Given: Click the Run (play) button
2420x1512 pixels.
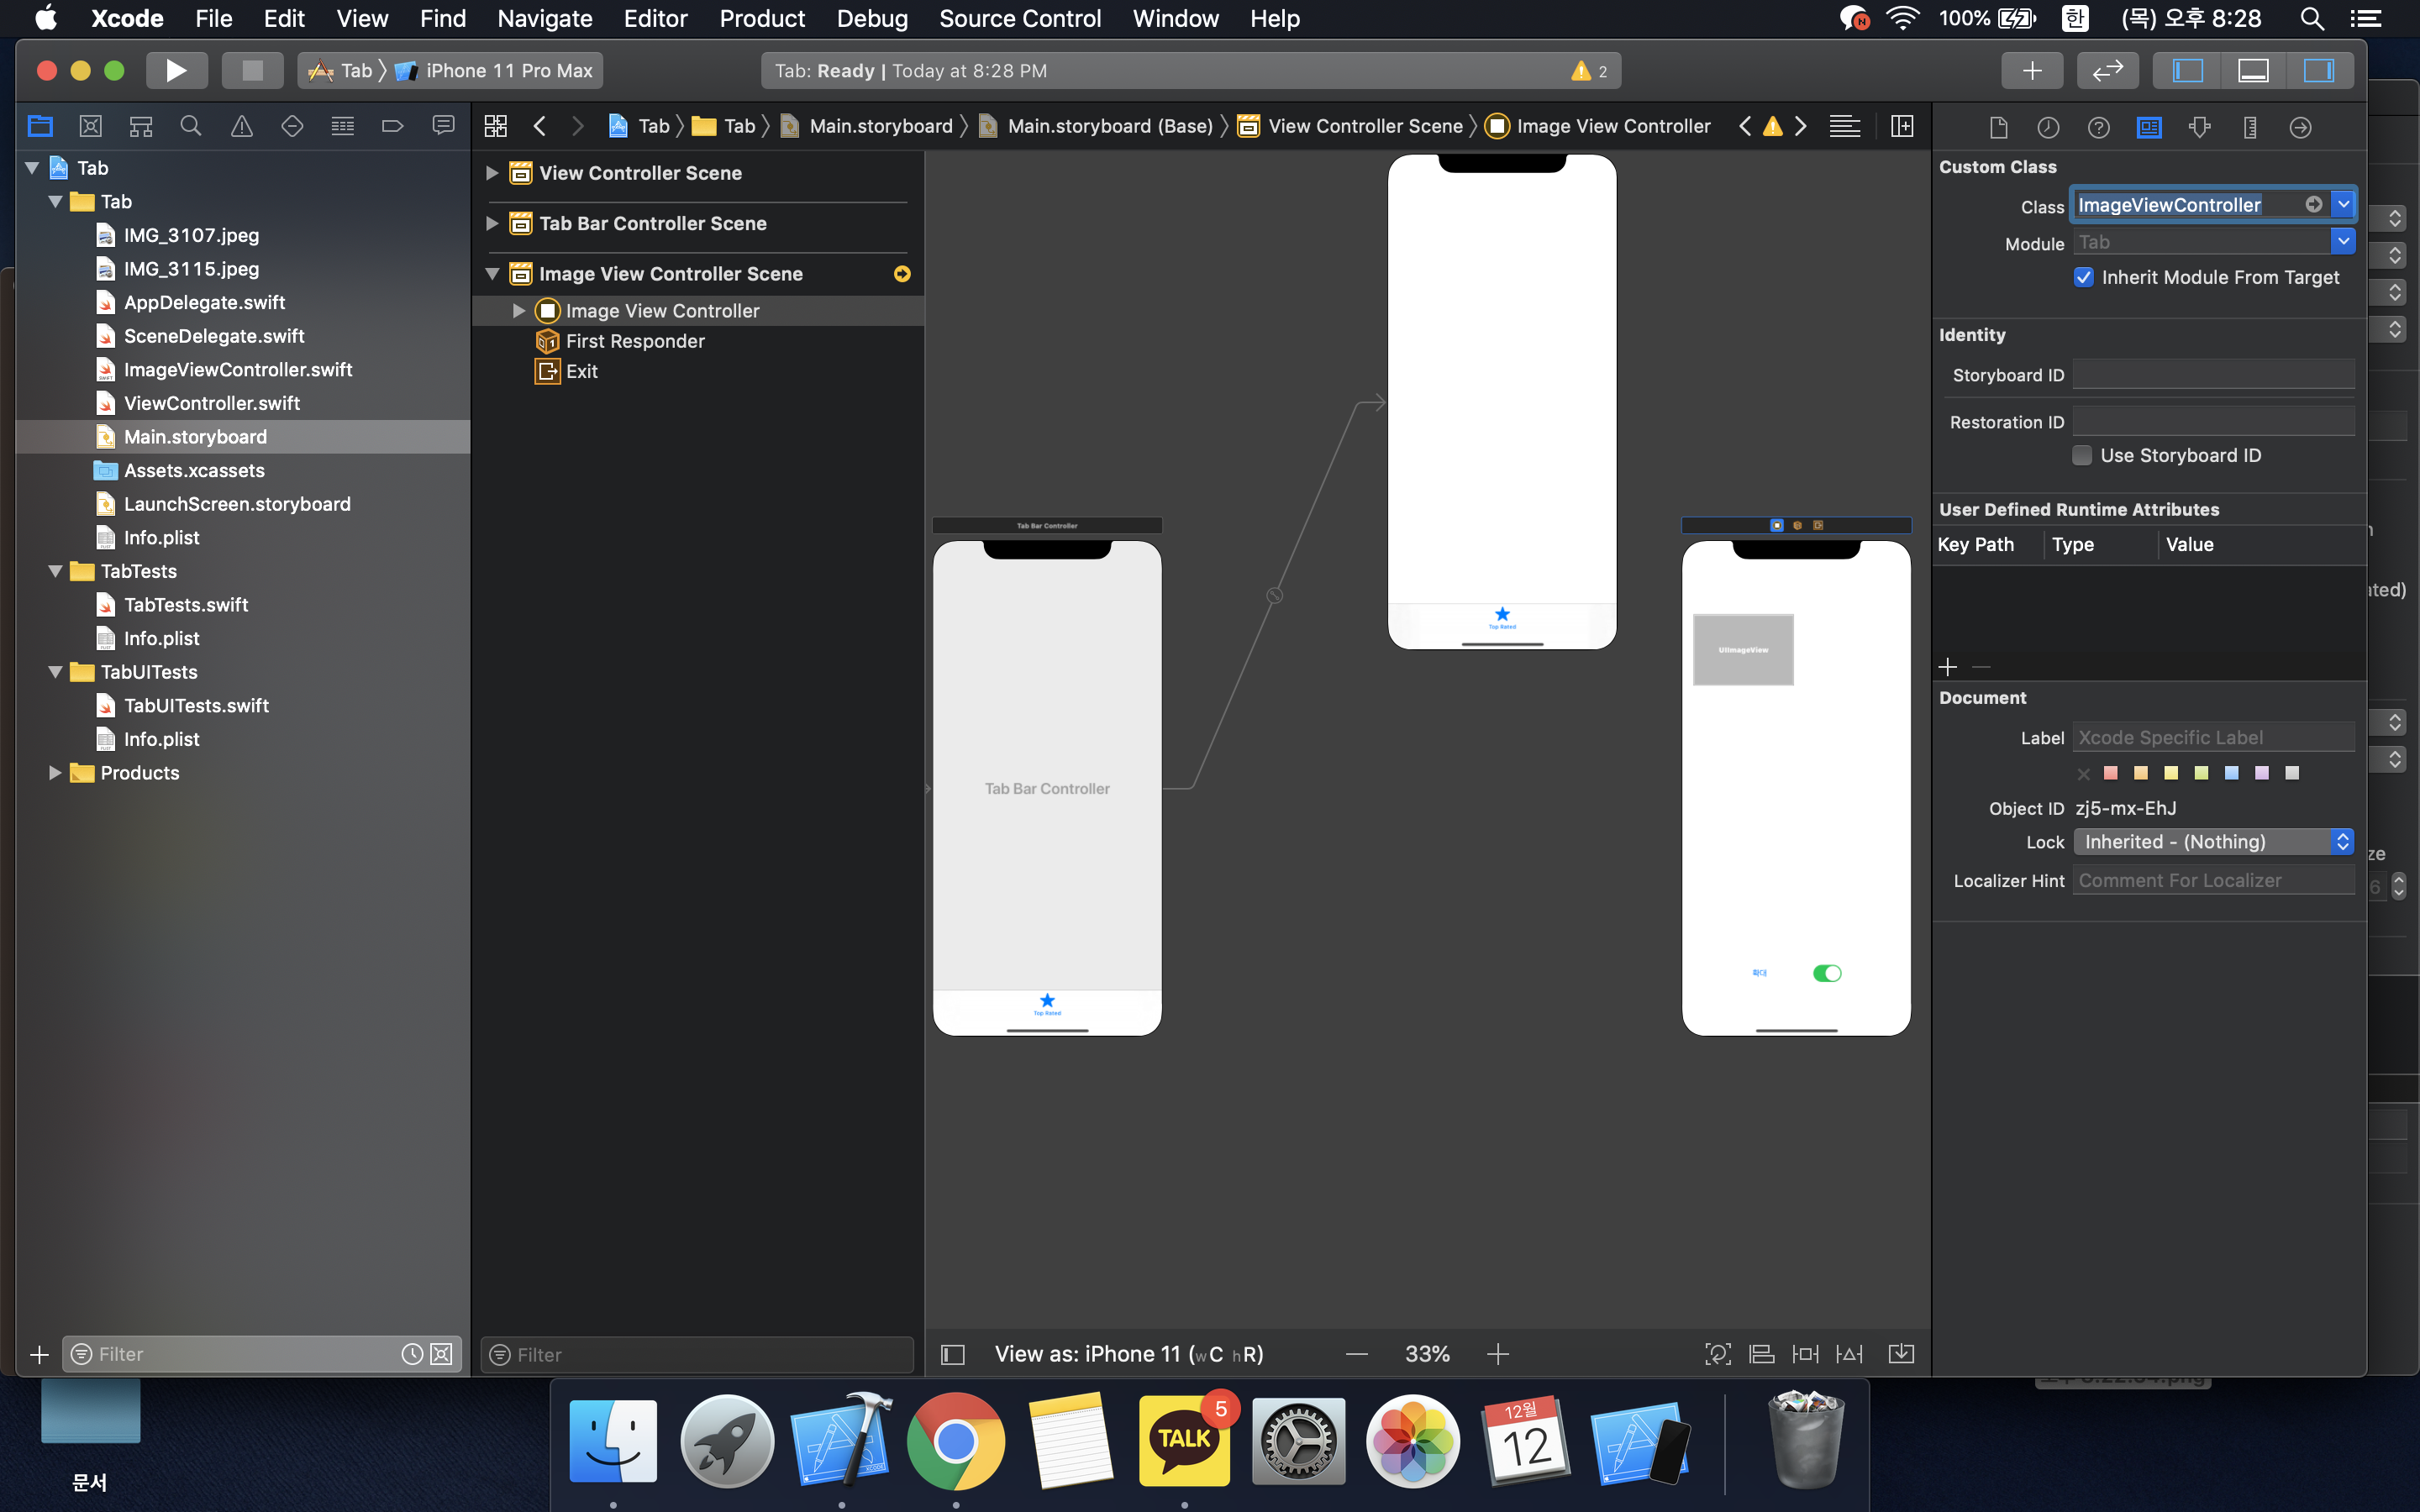Looking at the screenshot, I should [x=176, y=71].
